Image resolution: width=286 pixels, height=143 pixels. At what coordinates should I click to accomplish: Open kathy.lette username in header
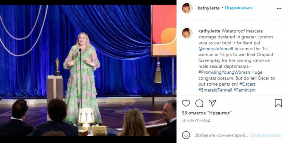209,8
